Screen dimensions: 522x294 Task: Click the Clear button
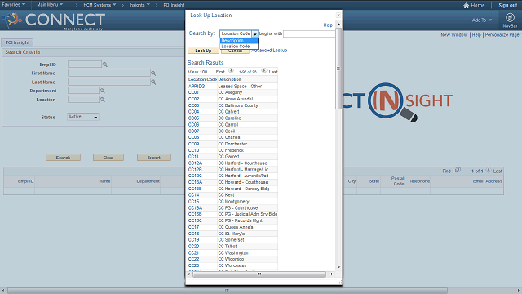(x=108, y=158)
